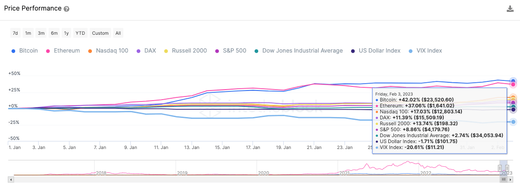The image size is (520, 192).
Task: Toggle S&P 500 series visibility
Action: tap(230, 51)
